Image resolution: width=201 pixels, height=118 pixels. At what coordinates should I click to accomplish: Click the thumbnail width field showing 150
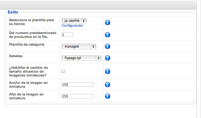(x=77, y=85)
